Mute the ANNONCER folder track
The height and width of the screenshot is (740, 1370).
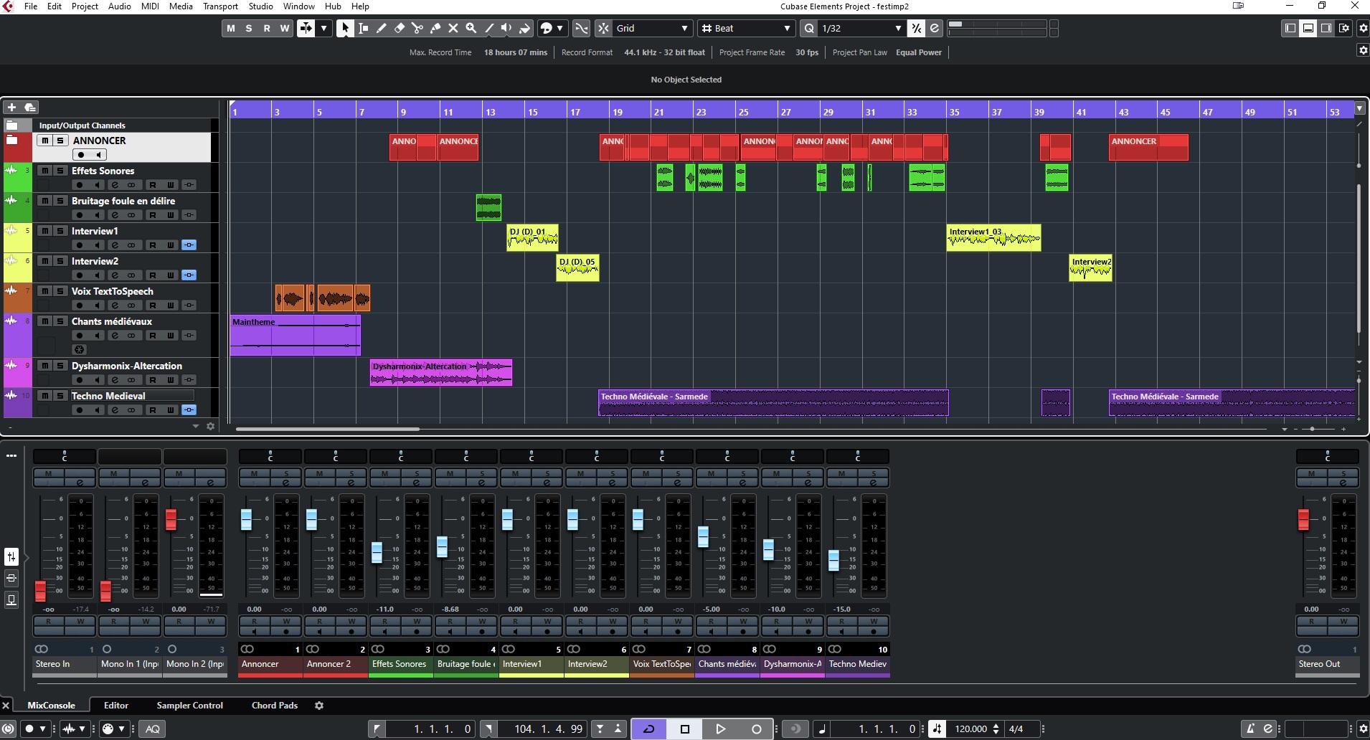45,141
